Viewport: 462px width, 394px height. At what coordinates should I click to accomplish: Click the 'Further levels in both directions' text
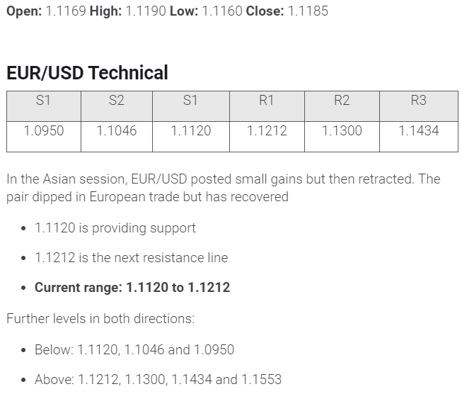coord(100,318)
